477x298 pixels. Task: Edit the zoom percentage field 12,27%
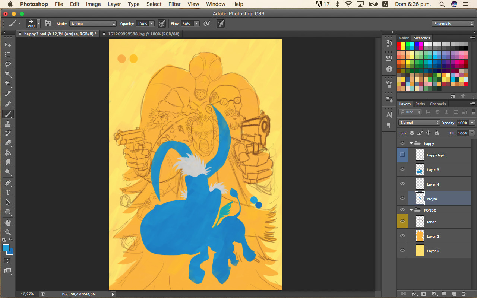tap(27, 294)
